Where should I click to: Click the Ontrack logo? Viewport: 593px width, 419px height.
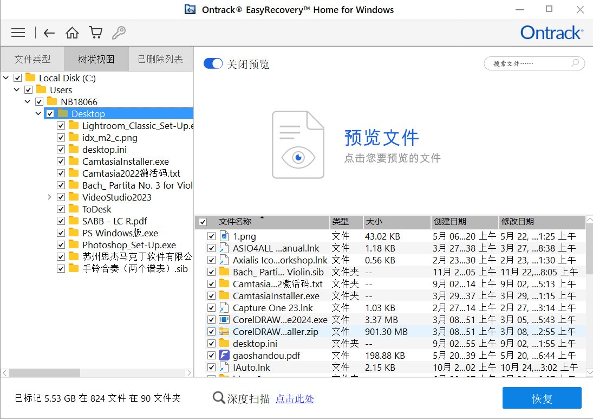click(x=551, y=33)
